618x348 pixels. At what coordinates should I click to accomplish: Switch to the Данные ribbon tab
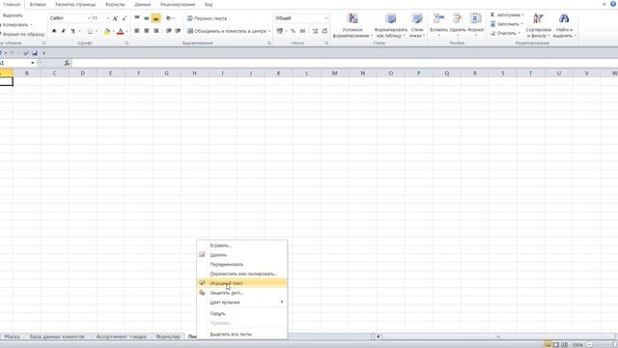[x=142, y=4]
